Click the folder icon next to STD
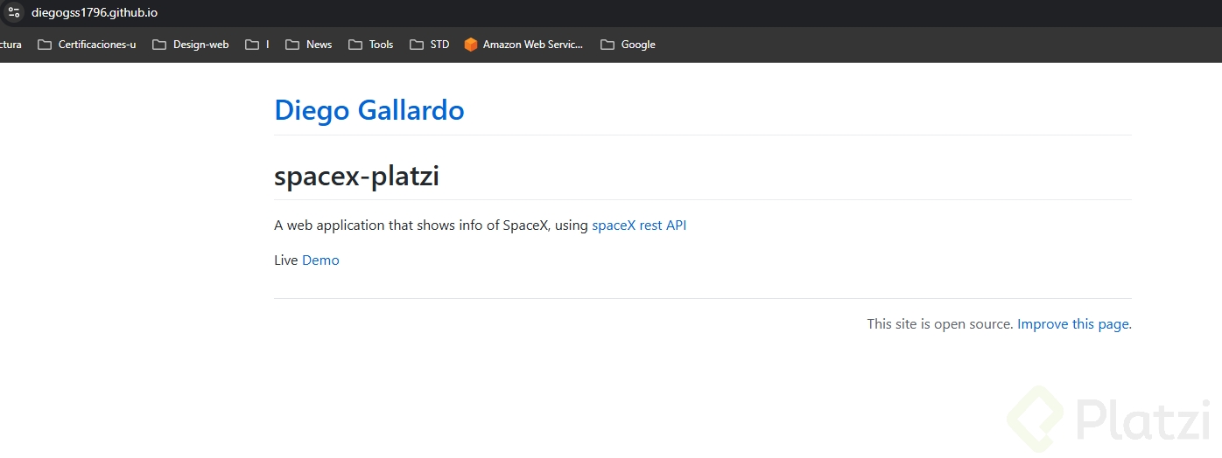1222x458 pixels. click(417, 45)
